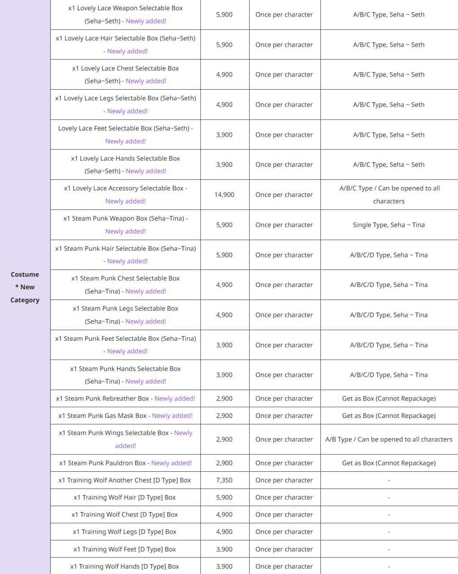Click the "Costume * New Category" cell
This screenshot has width=458, height=574.
pos(25,287)
